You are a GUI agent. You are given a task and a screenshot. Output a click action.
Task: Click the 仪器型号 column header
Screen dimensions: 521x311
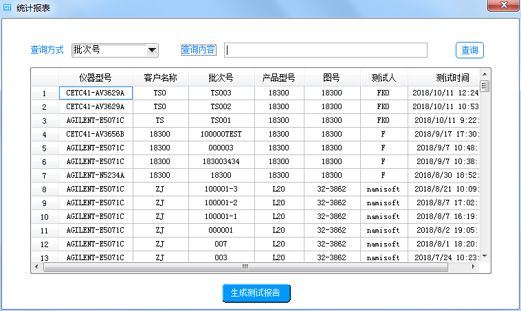(x=96, y=78)
